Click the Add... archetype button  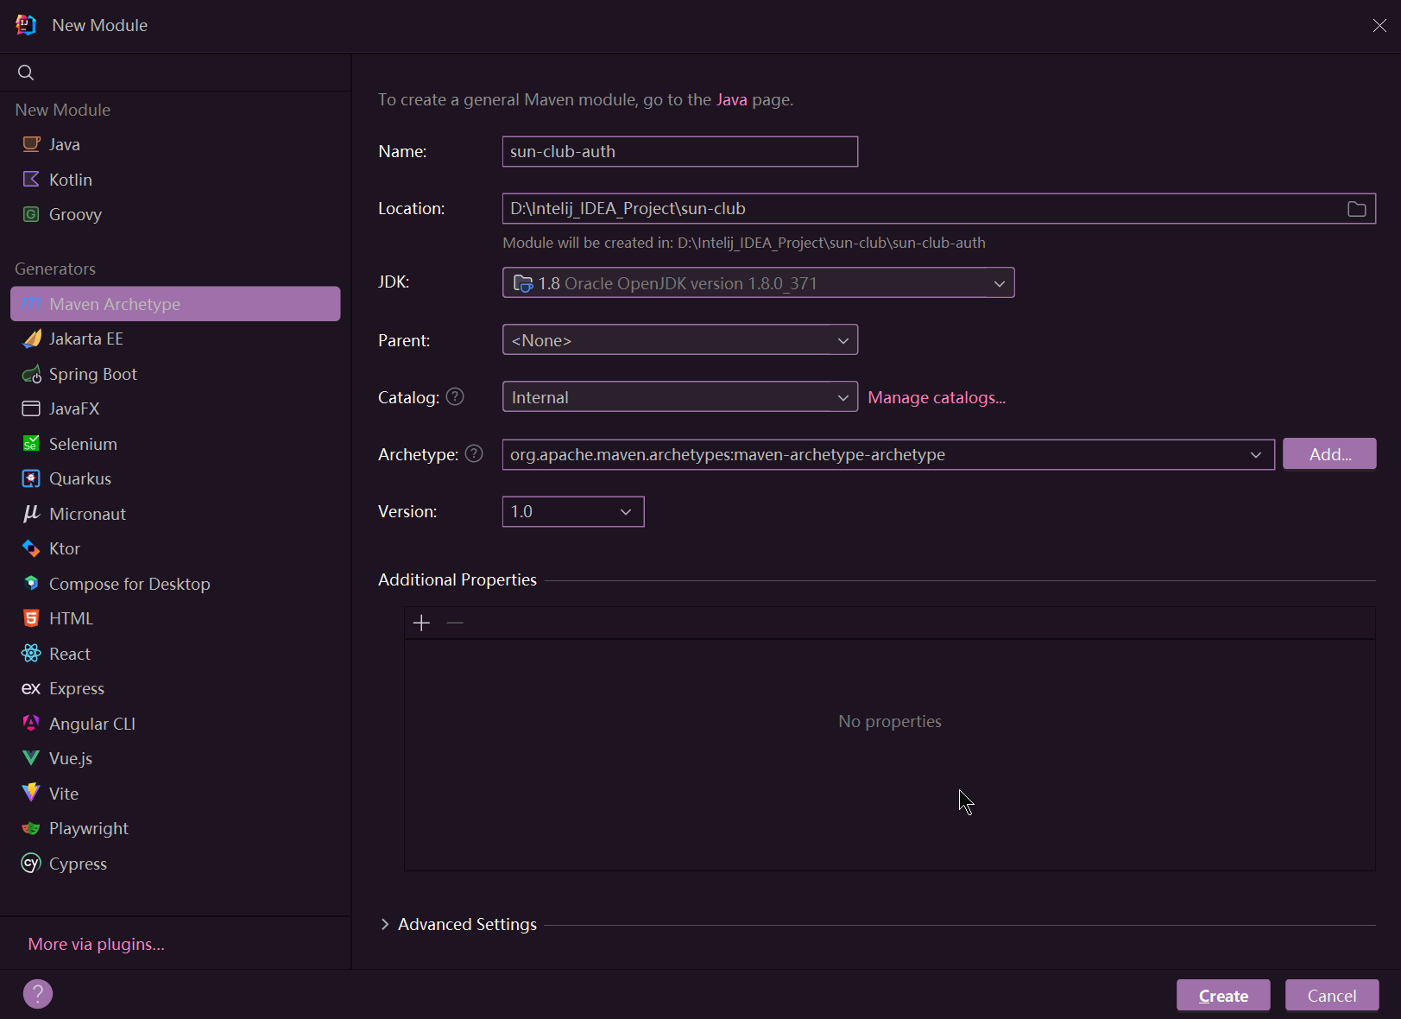click(1329, 453)
